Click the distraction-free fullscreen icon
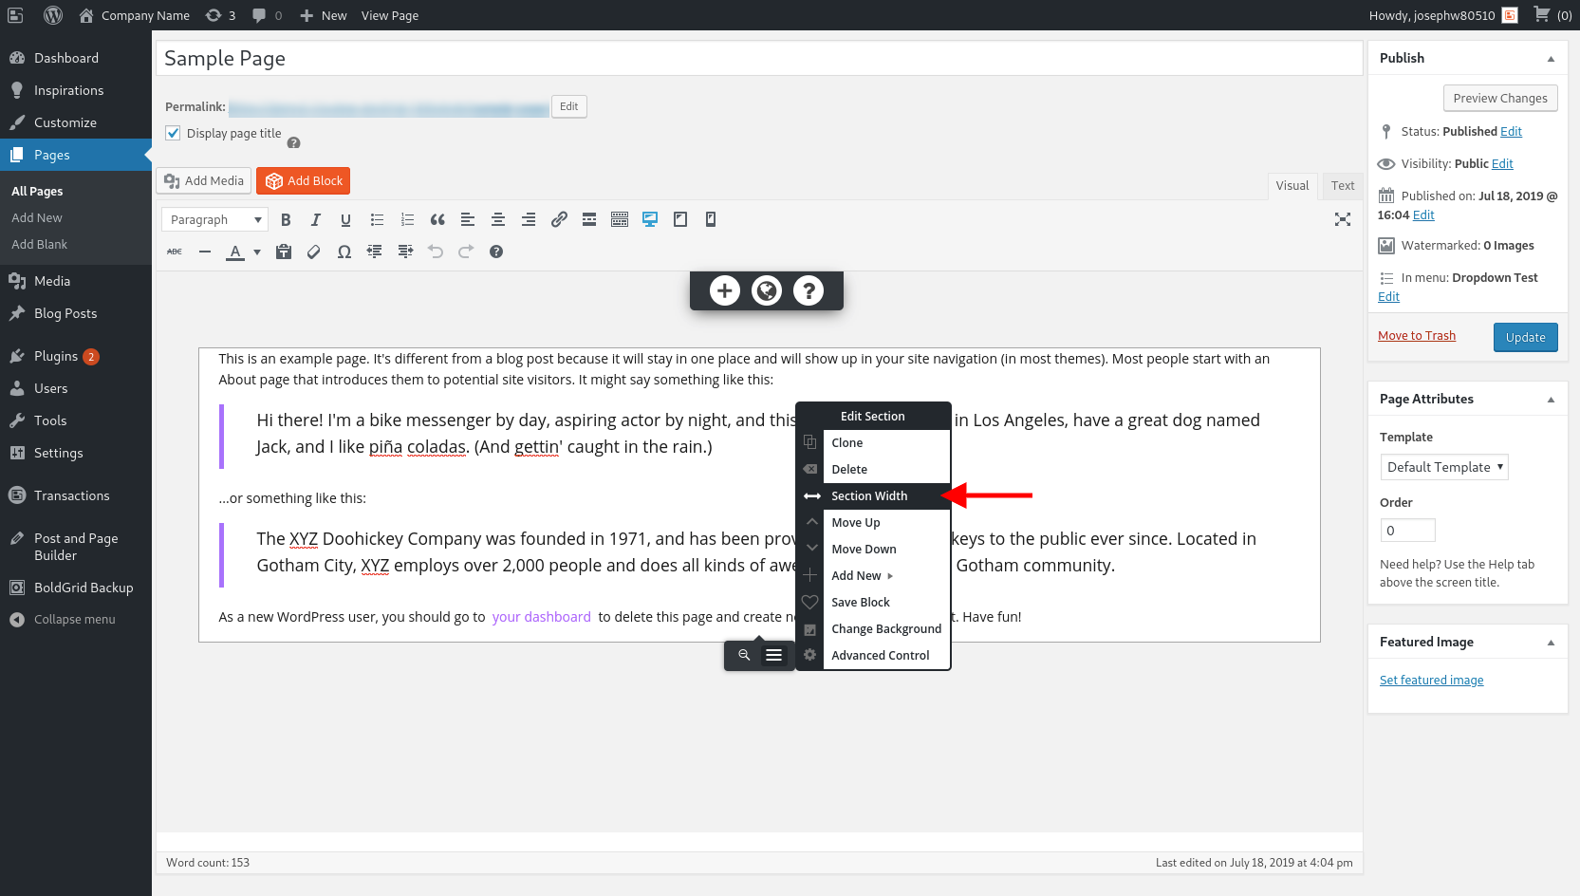This screenshot has height=896, width=1580. tap(1342, 219)
